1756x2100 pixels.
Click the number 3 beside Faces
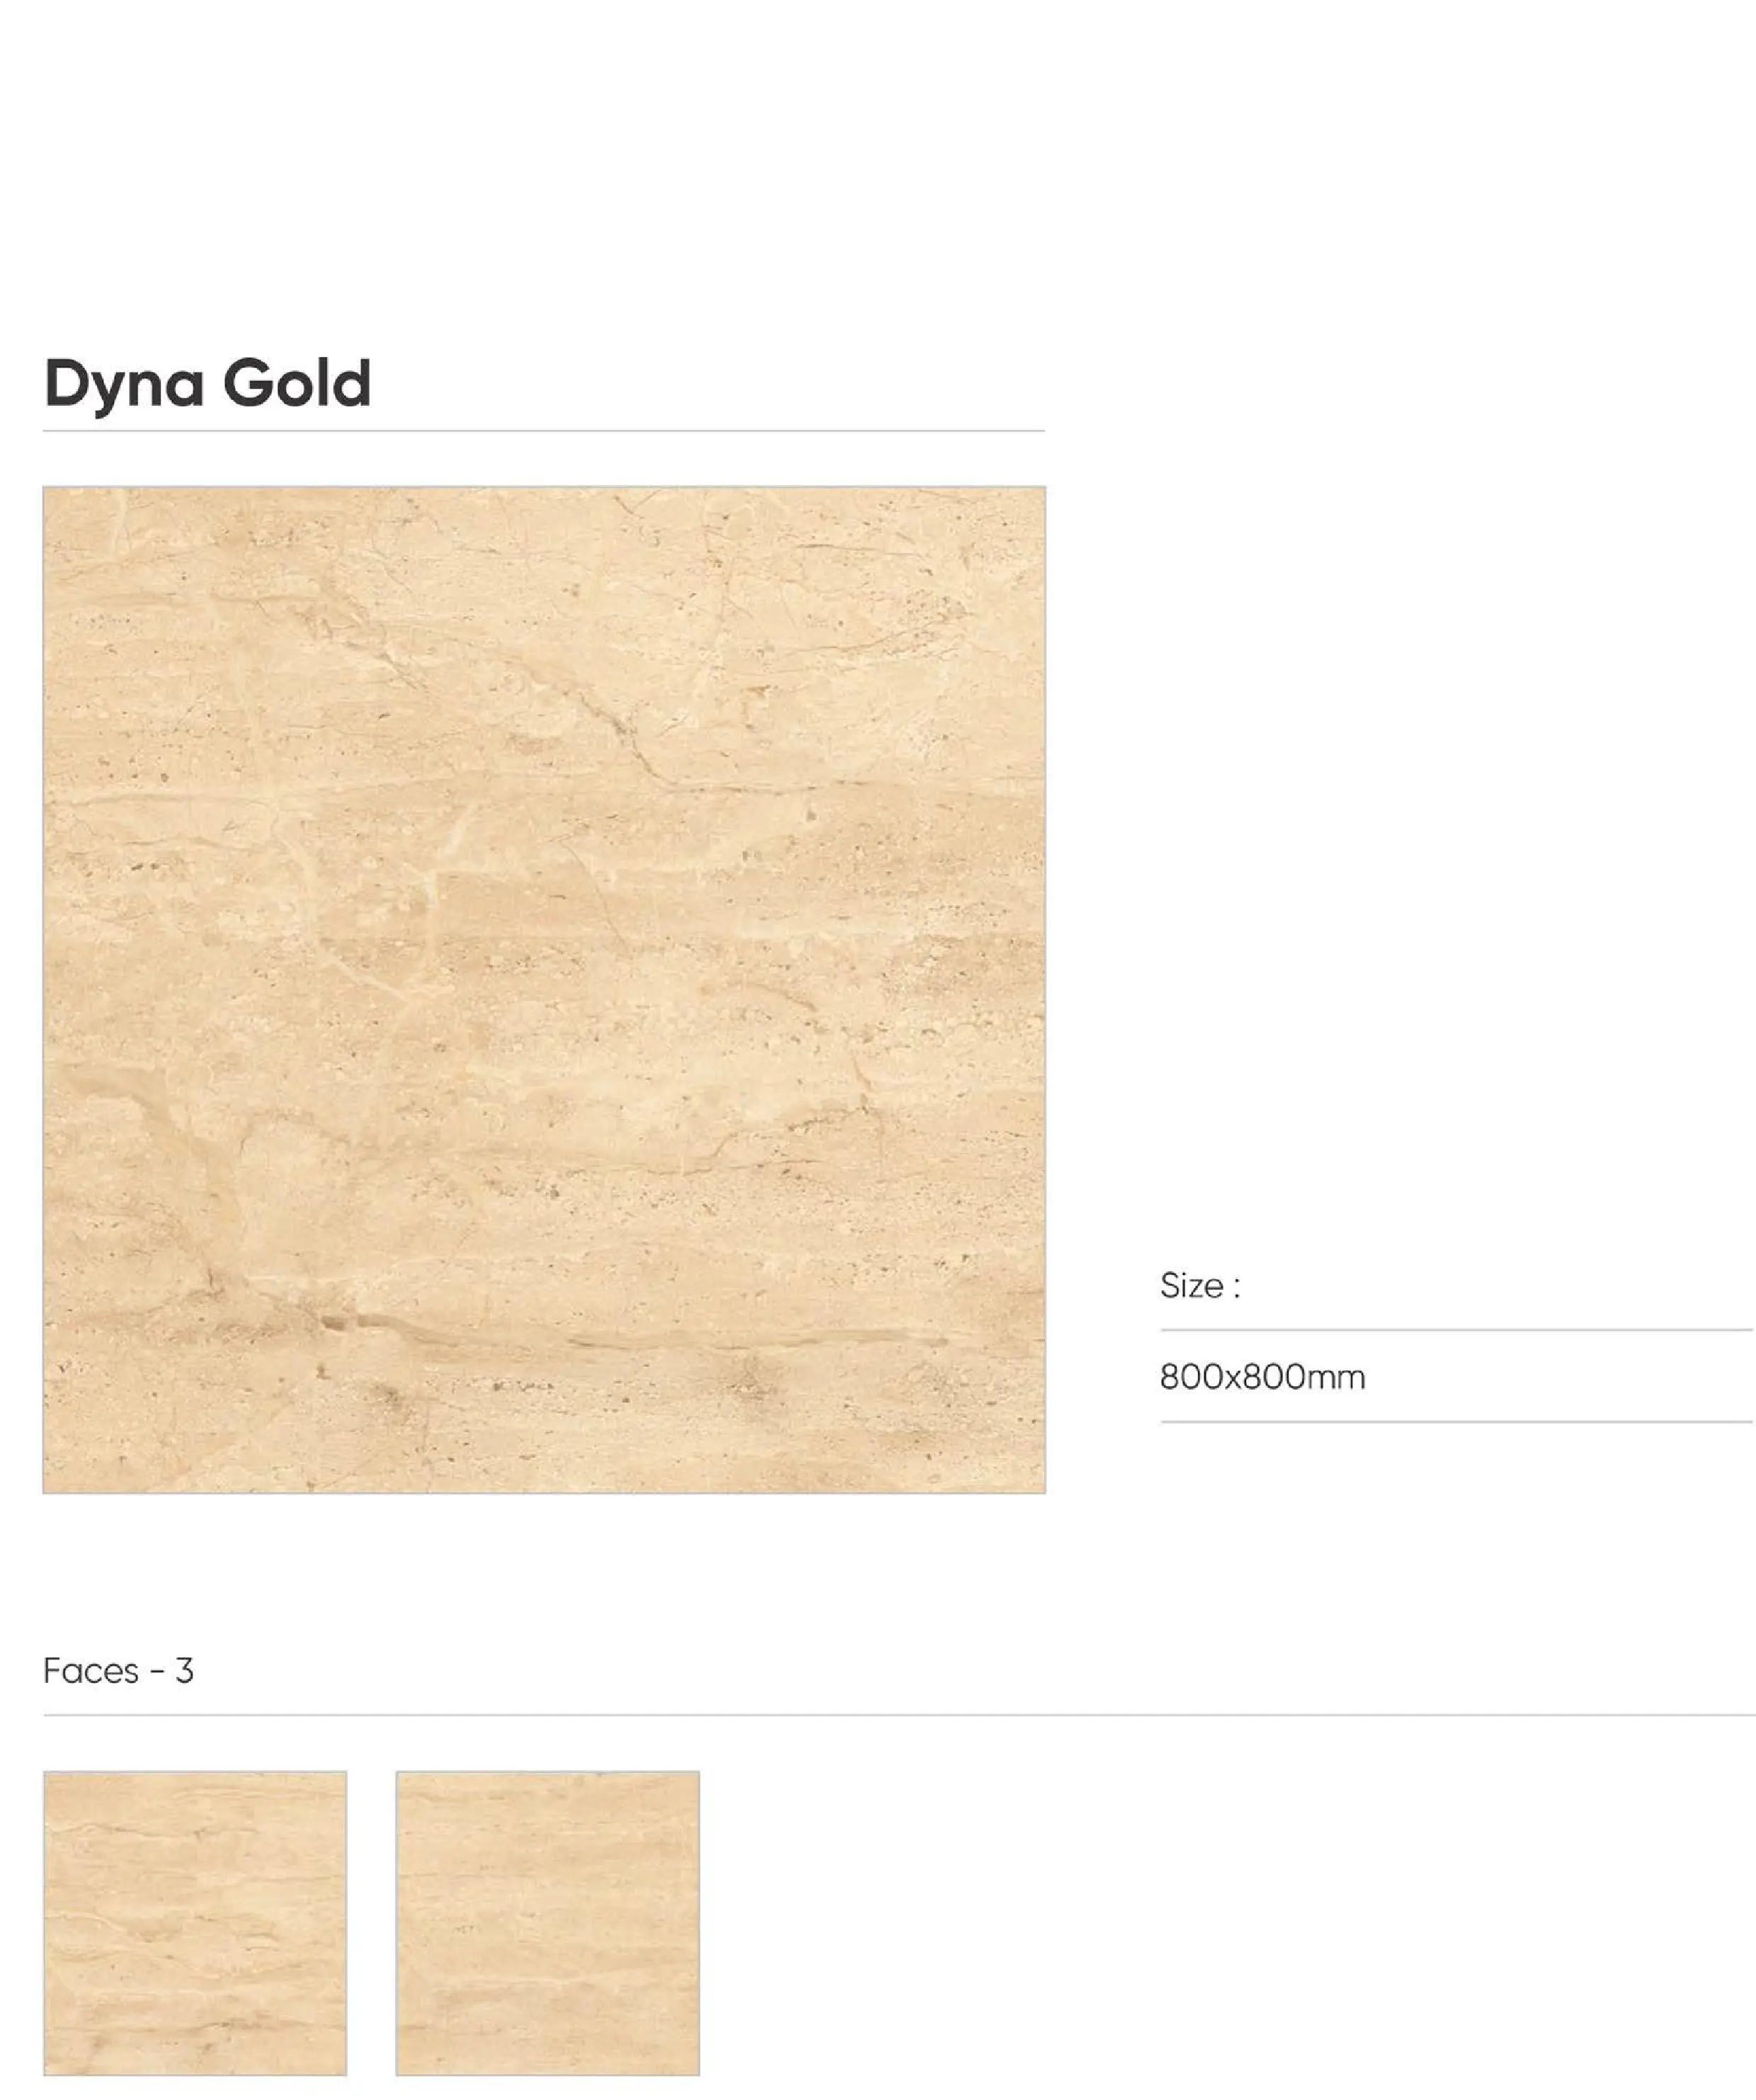coord(184,1671)
